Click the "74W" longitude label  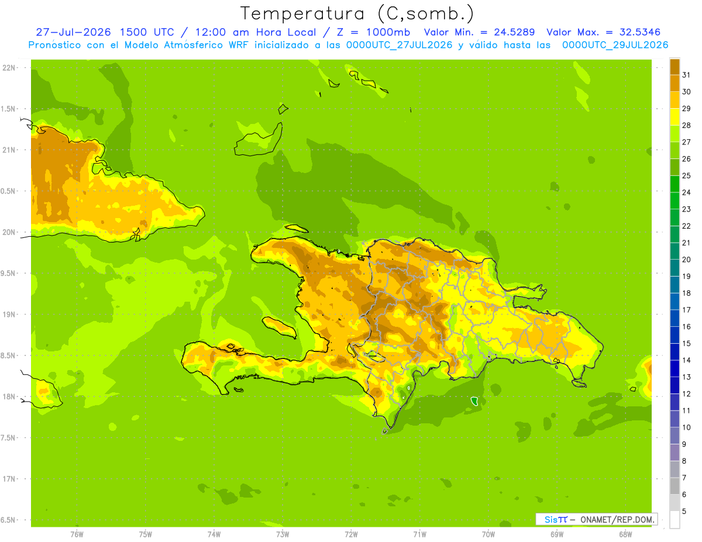[214, 534]
